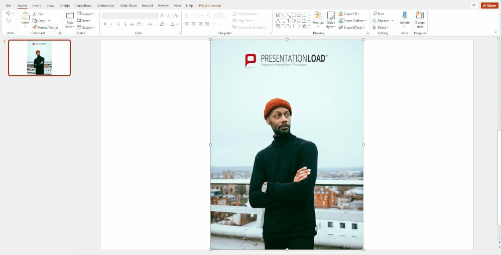This screenshot has height=255, width=502.
Task: Open the Transitions ribbon tab
Action: pos(83,6)
